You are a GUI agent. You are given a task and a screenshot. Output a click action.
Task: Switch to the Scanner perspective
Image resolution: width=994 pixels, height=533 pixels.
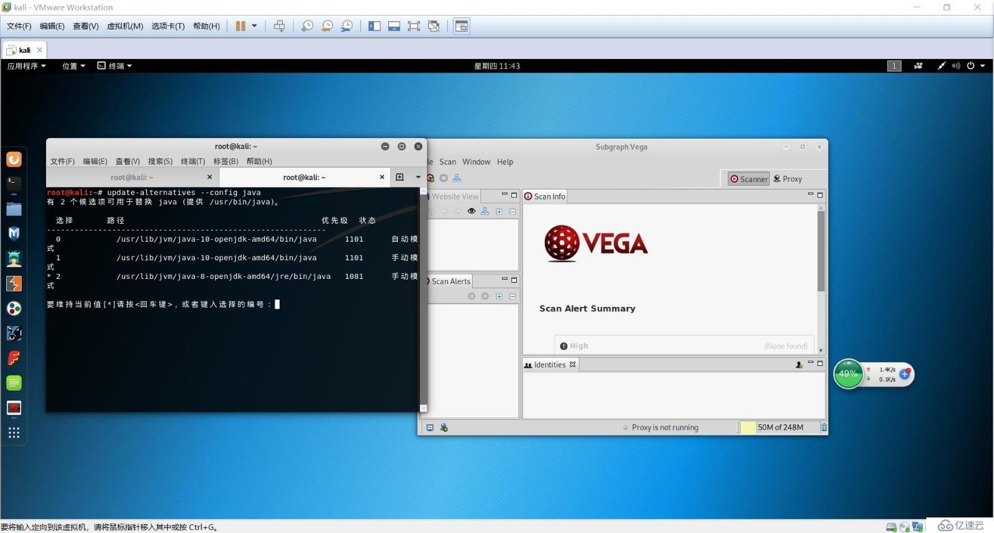click(x=749, y=179)
